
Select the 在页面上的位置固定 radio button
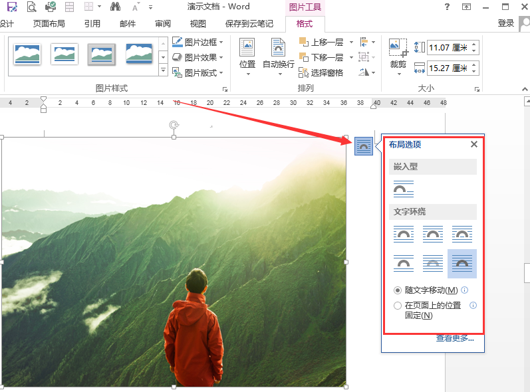398,306
